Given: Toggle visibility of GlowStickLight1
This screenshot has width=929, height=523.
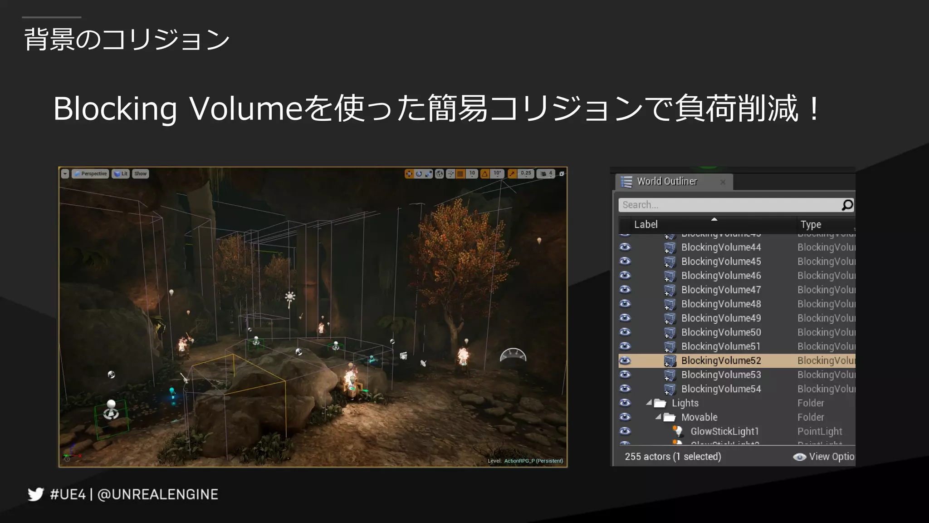Looking at the screenshot, I should 625,431.
